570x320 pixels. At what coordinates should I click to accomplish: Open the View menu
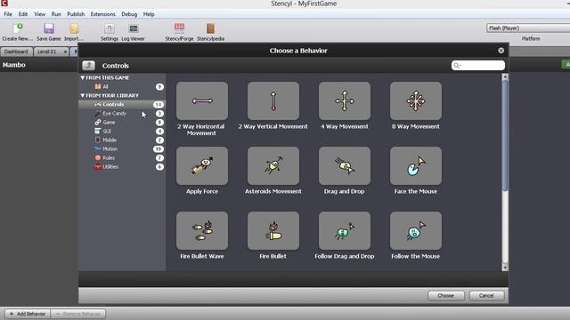click(39, 14)
